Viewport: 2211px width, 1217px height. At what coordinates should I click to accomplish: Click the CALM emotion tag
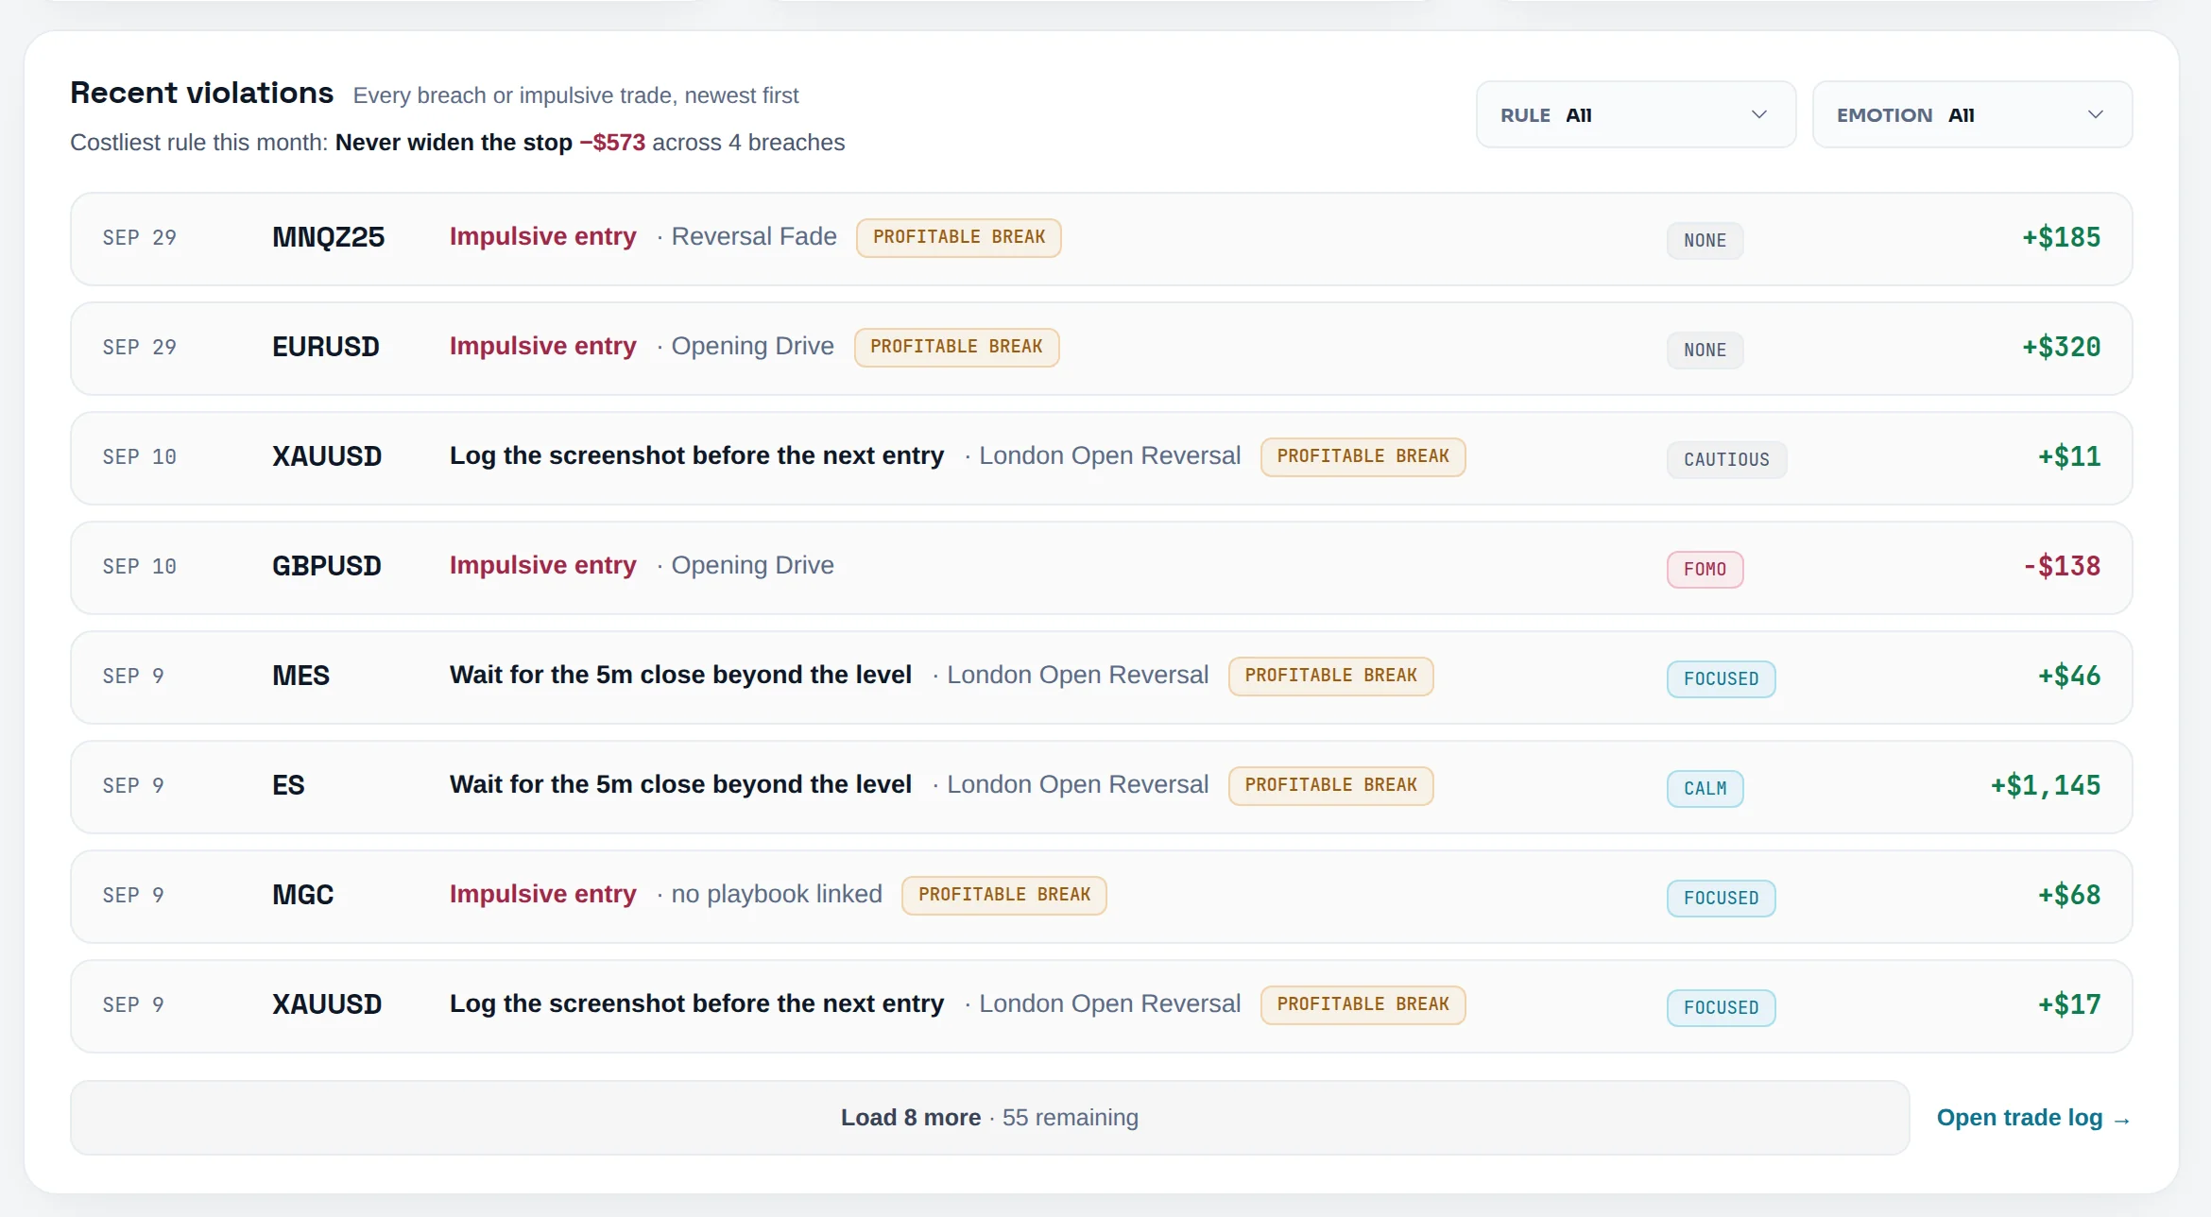[1705, 788]
